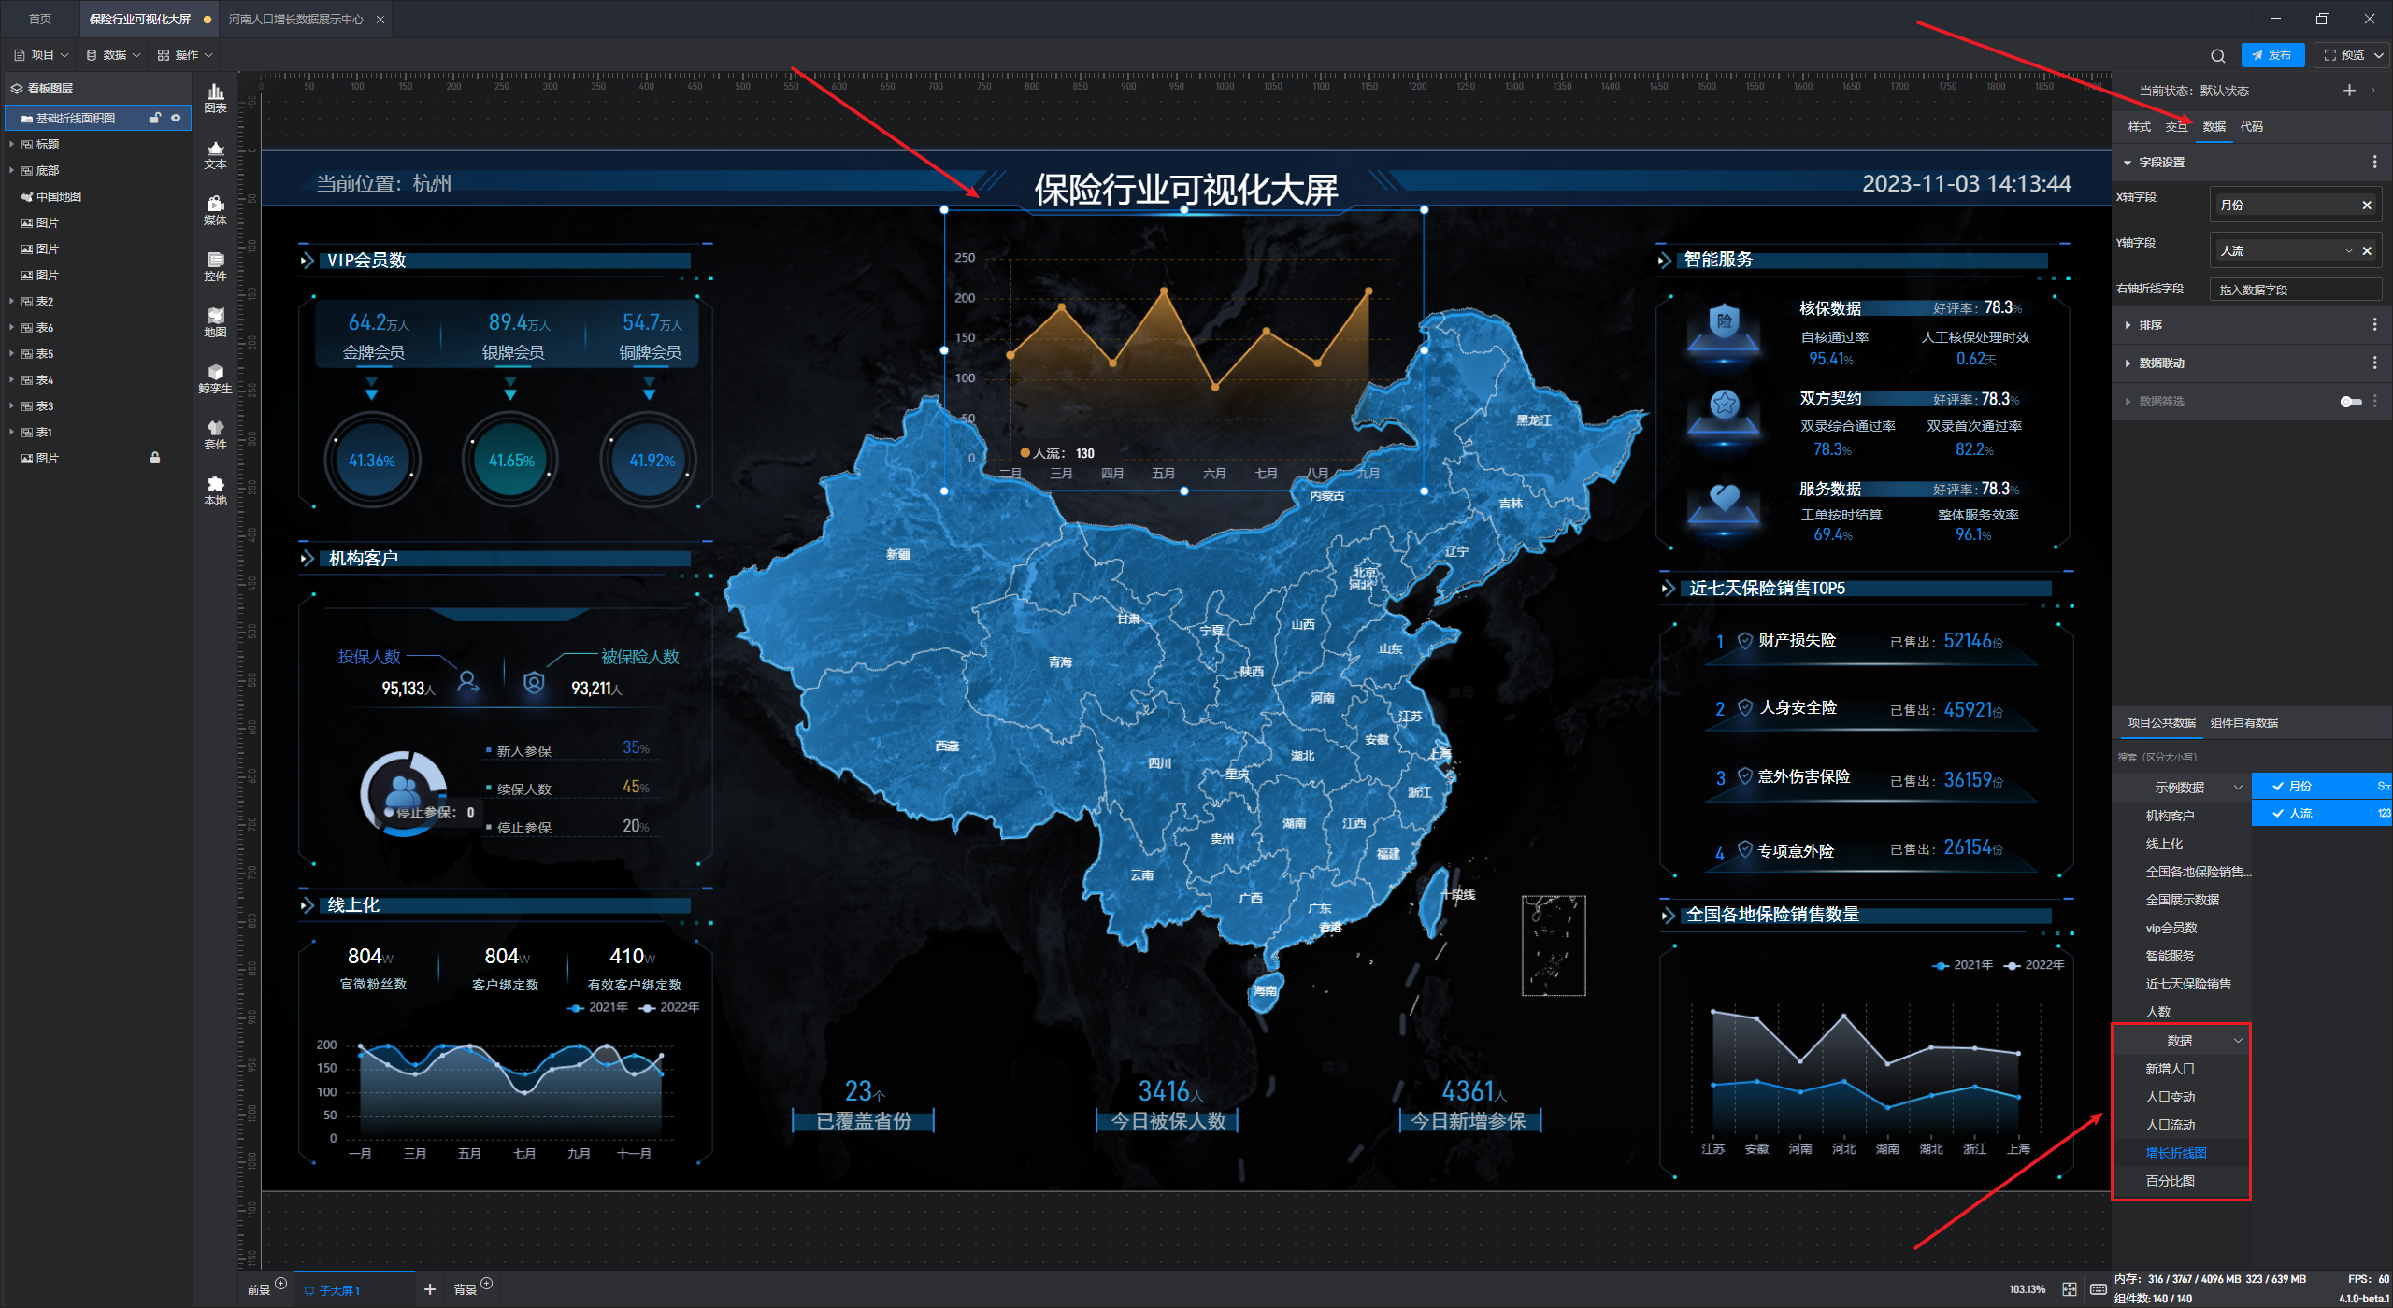Toggle visibility eye of 基础折线面积图 layer
2393x1308 pixels.
pos(176,118)
